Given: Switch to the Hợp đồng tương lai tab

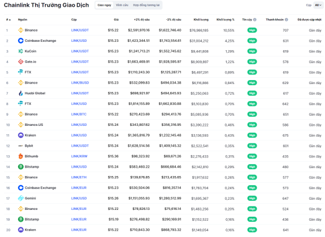Looking at the screenshot, I should (146, 5).
